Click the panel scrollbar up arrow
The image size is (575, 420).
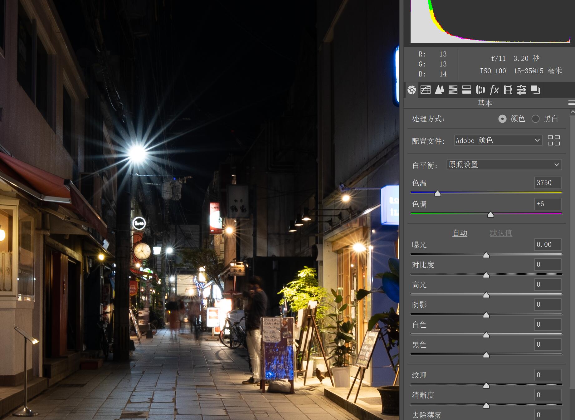click(x=572, y=112)
